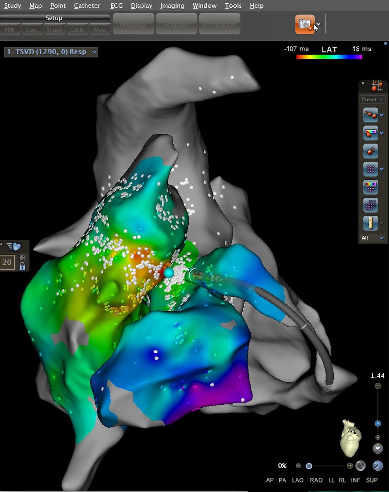Click the orange camera snapshot icon
The image size is (389, 492).
[305, 24]
